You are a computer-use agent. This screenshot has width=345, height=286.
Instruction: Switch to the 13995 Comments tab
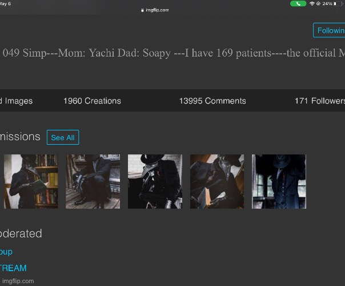(x=212, y=101)
